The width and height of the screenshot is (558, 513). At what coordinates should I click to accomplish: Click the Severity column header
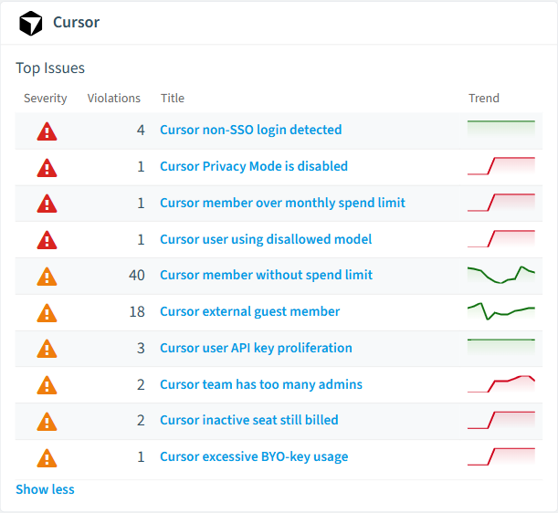tap(45, 99)
